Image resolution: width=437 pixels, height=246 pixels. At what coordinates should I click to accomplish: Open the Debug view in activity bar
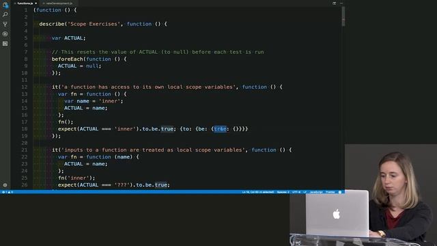(5, 33)
